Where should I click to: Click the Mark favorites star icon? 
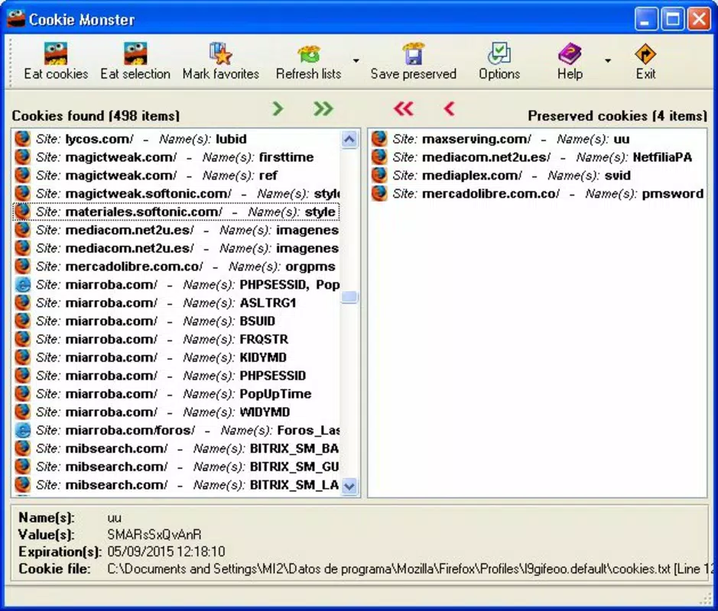221,53
